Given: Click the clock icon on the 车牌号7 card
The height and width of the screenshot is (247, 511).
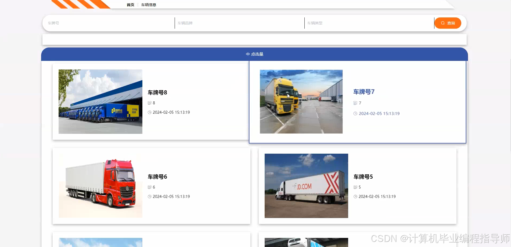Looking at the screenshot, I should pyautogui.click(x=355, y=113).
